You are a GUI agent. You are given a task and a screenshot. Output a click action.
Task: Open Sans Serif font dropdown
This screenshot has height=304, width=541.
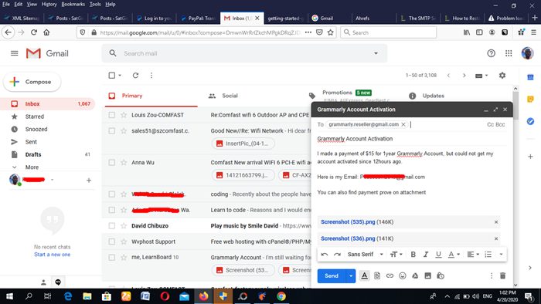(x=366, y=255)
